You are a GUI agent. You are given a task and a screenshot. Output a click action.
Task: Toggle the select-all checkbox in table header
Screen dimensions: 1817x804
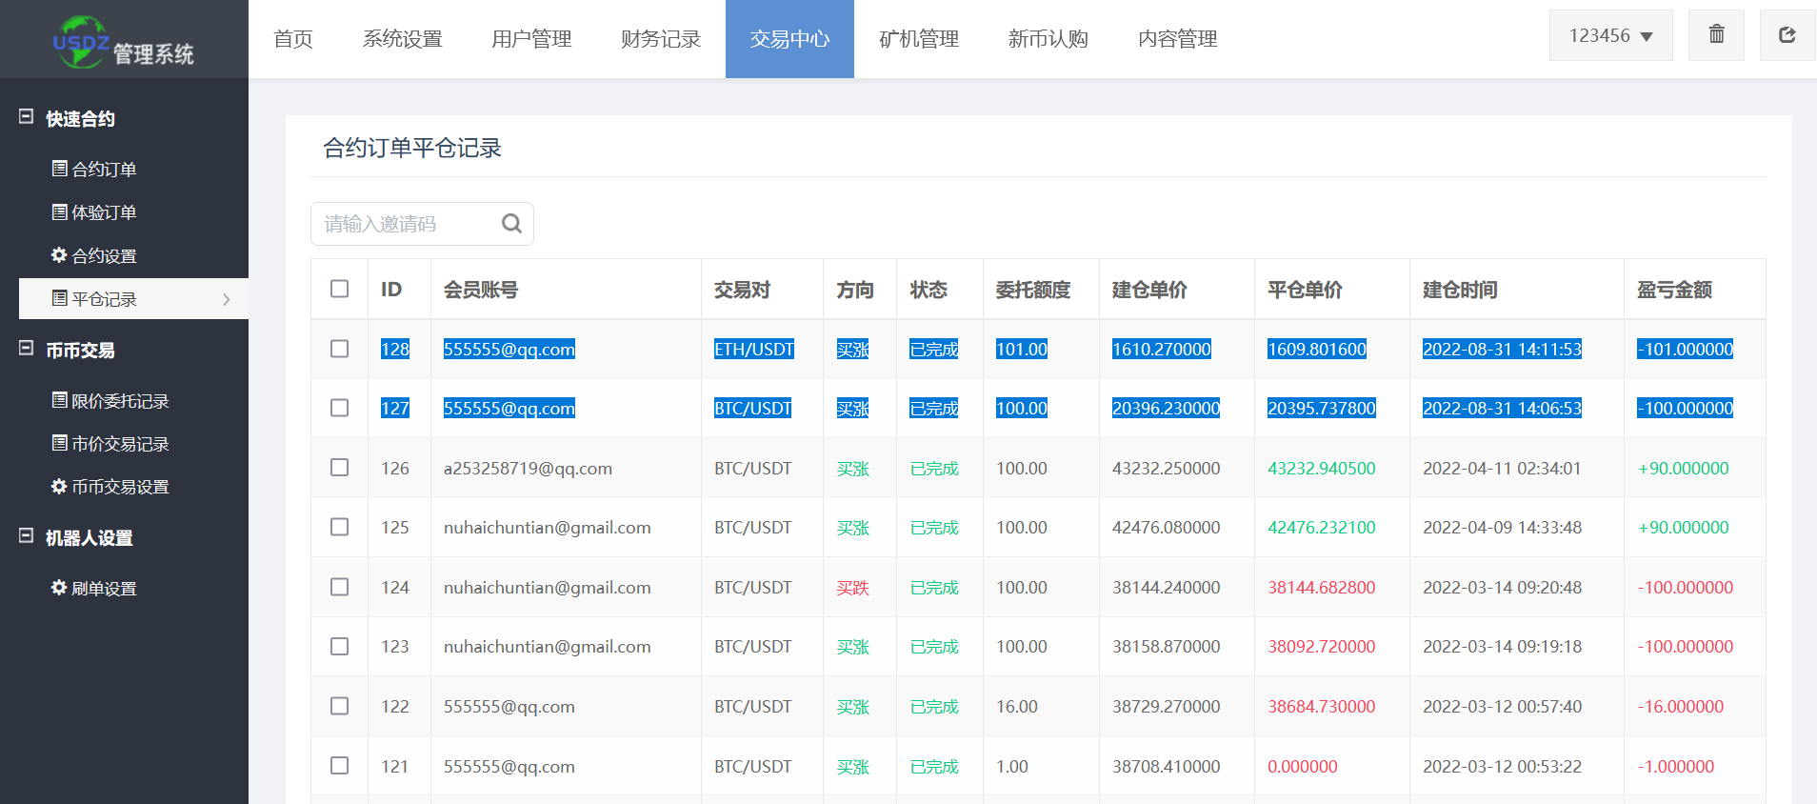click(x=339, y=289)
